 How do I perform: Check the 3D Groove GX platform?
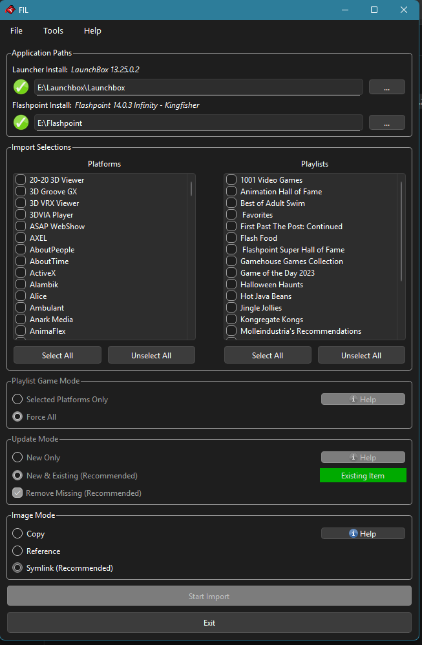(21, 192)
